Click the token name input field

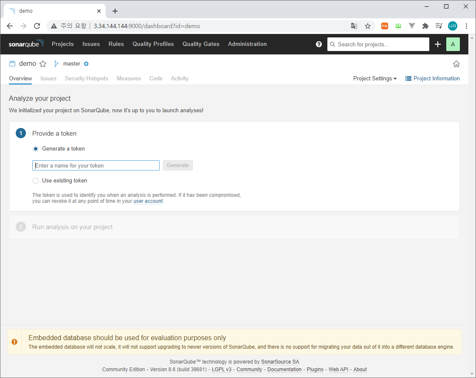tap(96, 165)
